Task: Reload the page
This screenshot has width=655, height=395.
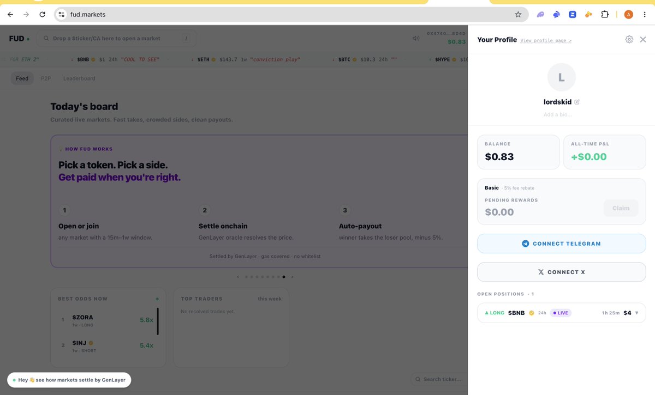Action: click(x=43, y=15)
